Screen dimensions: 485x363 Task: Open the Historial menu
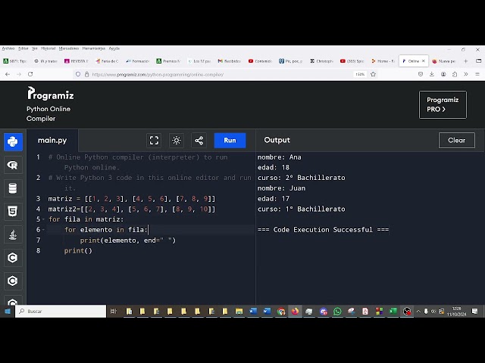point(48,48)
